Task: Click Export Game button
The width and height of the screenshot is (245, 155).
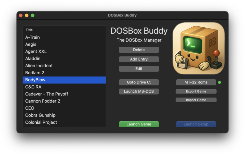Action: pyautogui.click(x=196, y=91)
